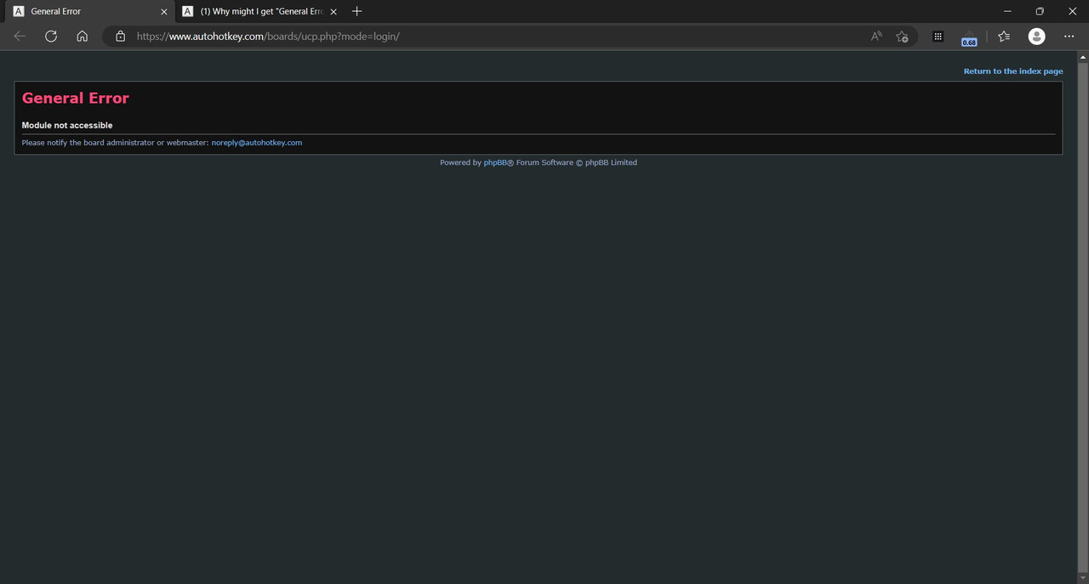Viewport: 1089px width, 584px height.
Task: Reload the page with the refresh icon
Action: click(x=51, y=37)
